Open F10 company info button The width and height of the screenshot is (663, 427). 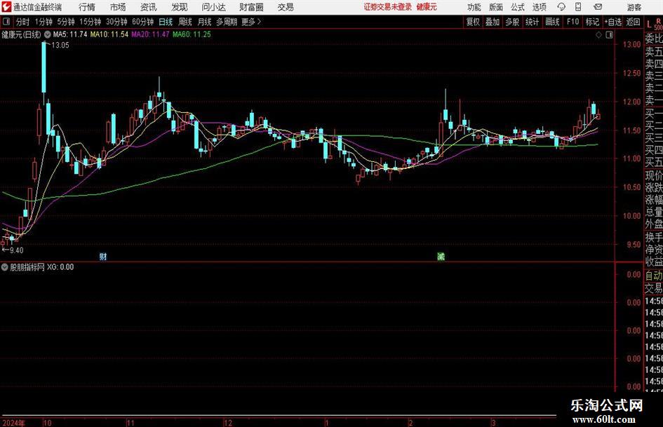click(x=572, y=22)
